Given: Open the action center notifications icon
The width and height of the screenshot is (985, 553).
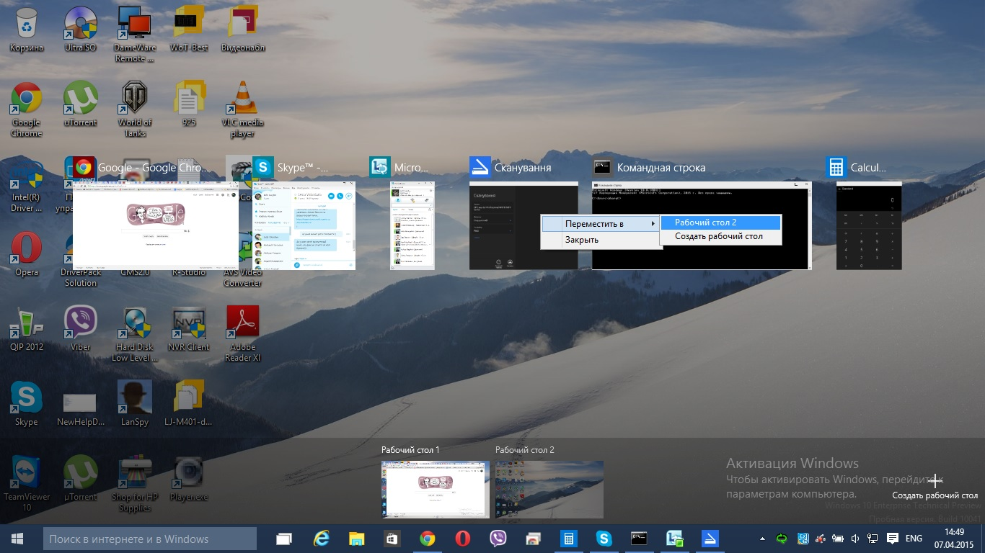Looking at the screenshot, I should (892, 539).
